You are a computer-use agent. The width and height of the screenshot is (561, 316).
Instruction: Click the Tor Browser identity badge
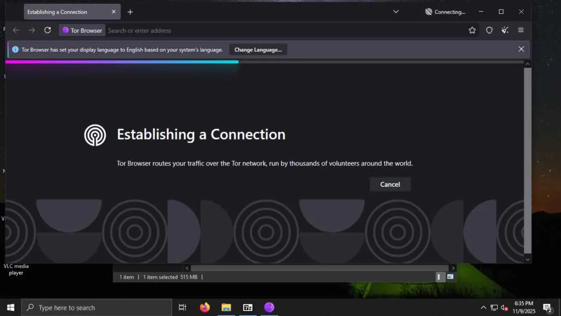click(82, 30)
